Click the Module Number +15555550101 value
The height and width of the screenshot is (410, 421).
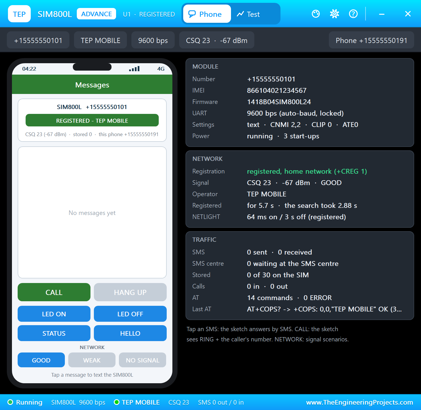click(271, 79)
